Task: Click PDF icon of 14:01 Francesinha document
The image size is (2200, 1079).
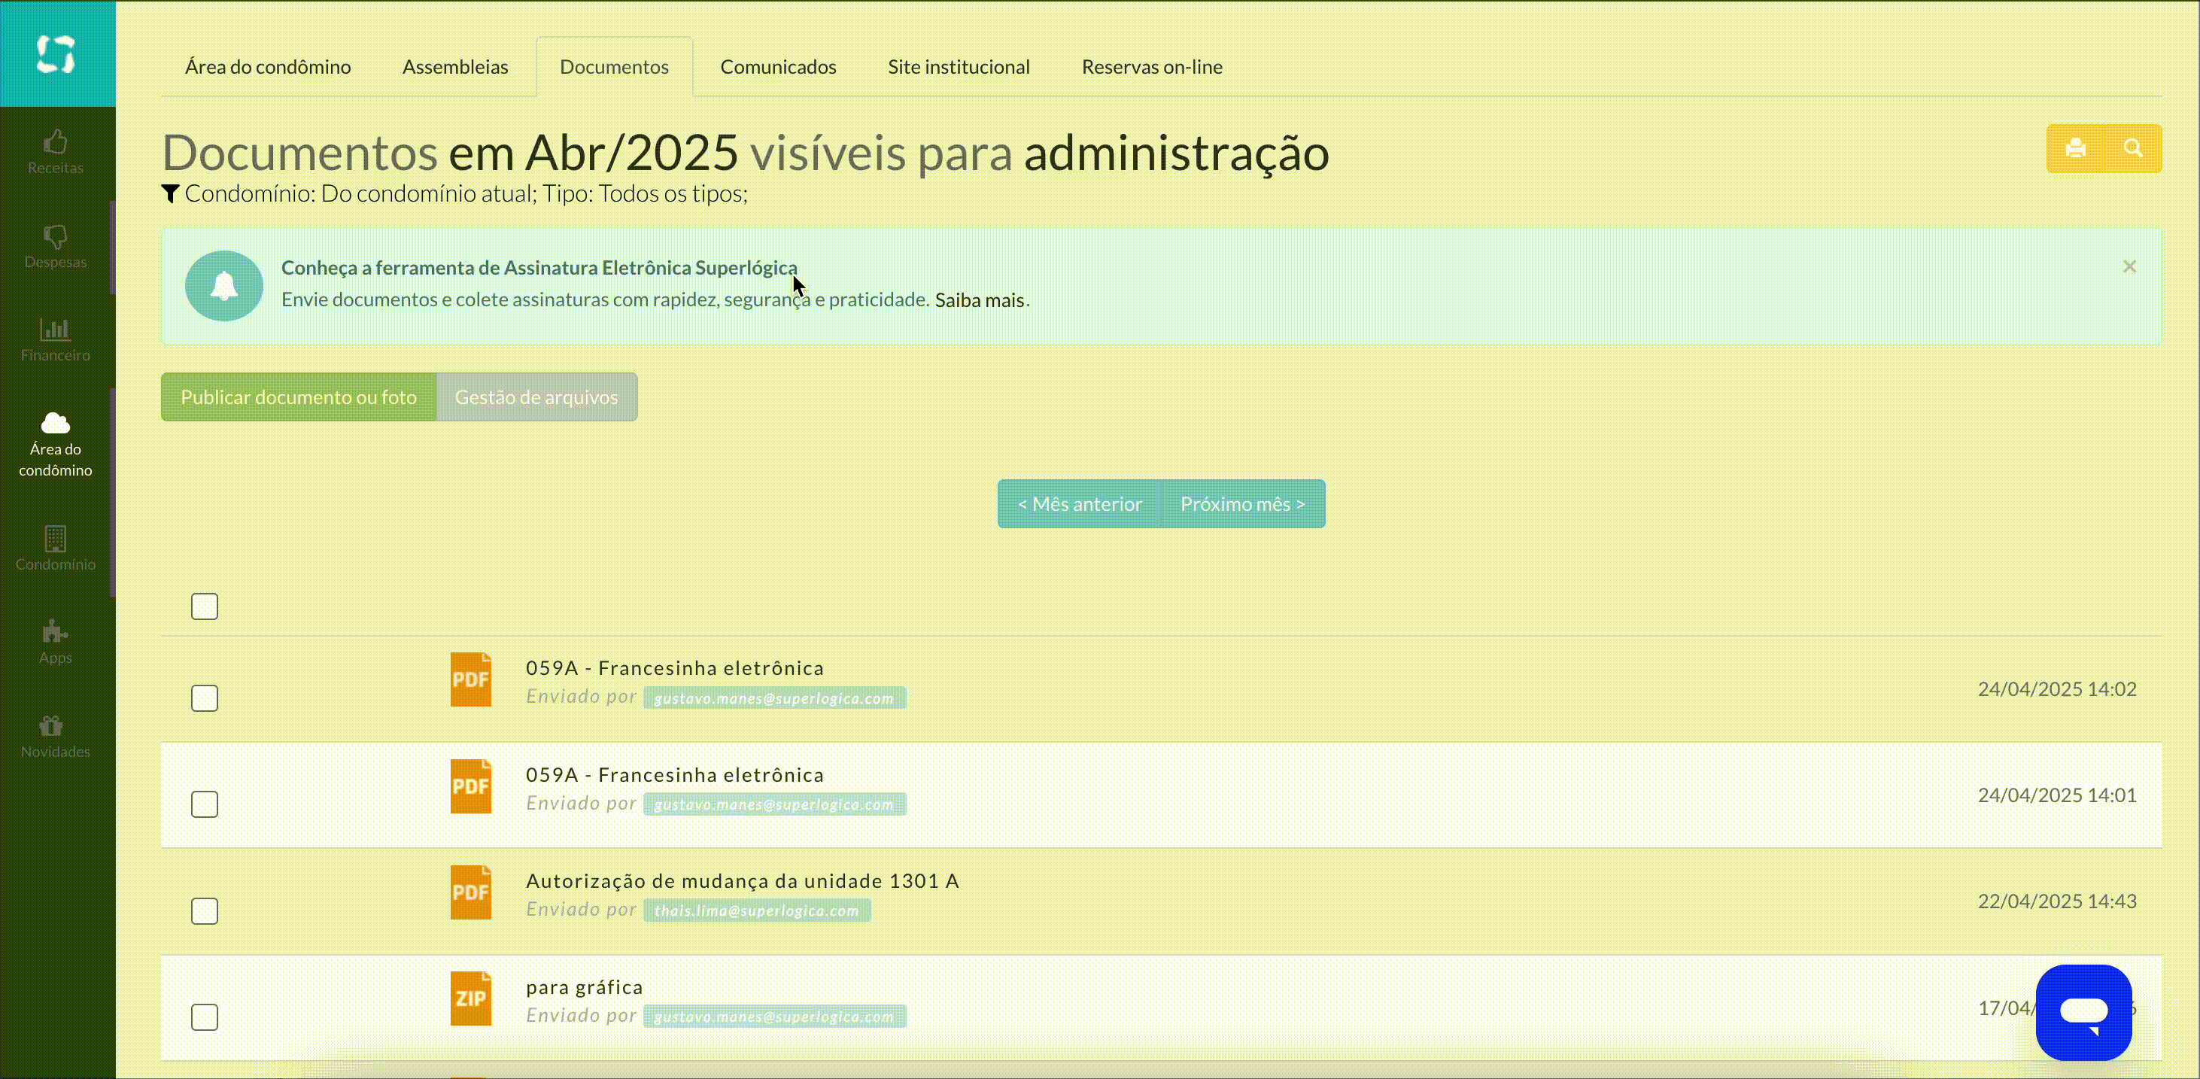Action: [x=470, y=786]
